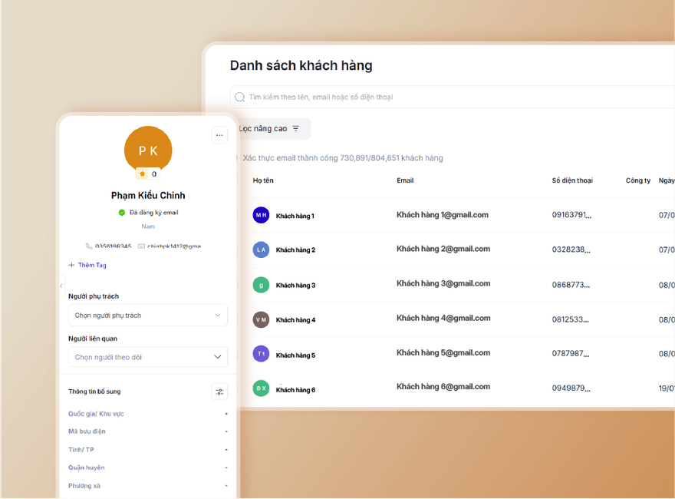Click the LA avatar of Khách hàng 2

(261, 249)
